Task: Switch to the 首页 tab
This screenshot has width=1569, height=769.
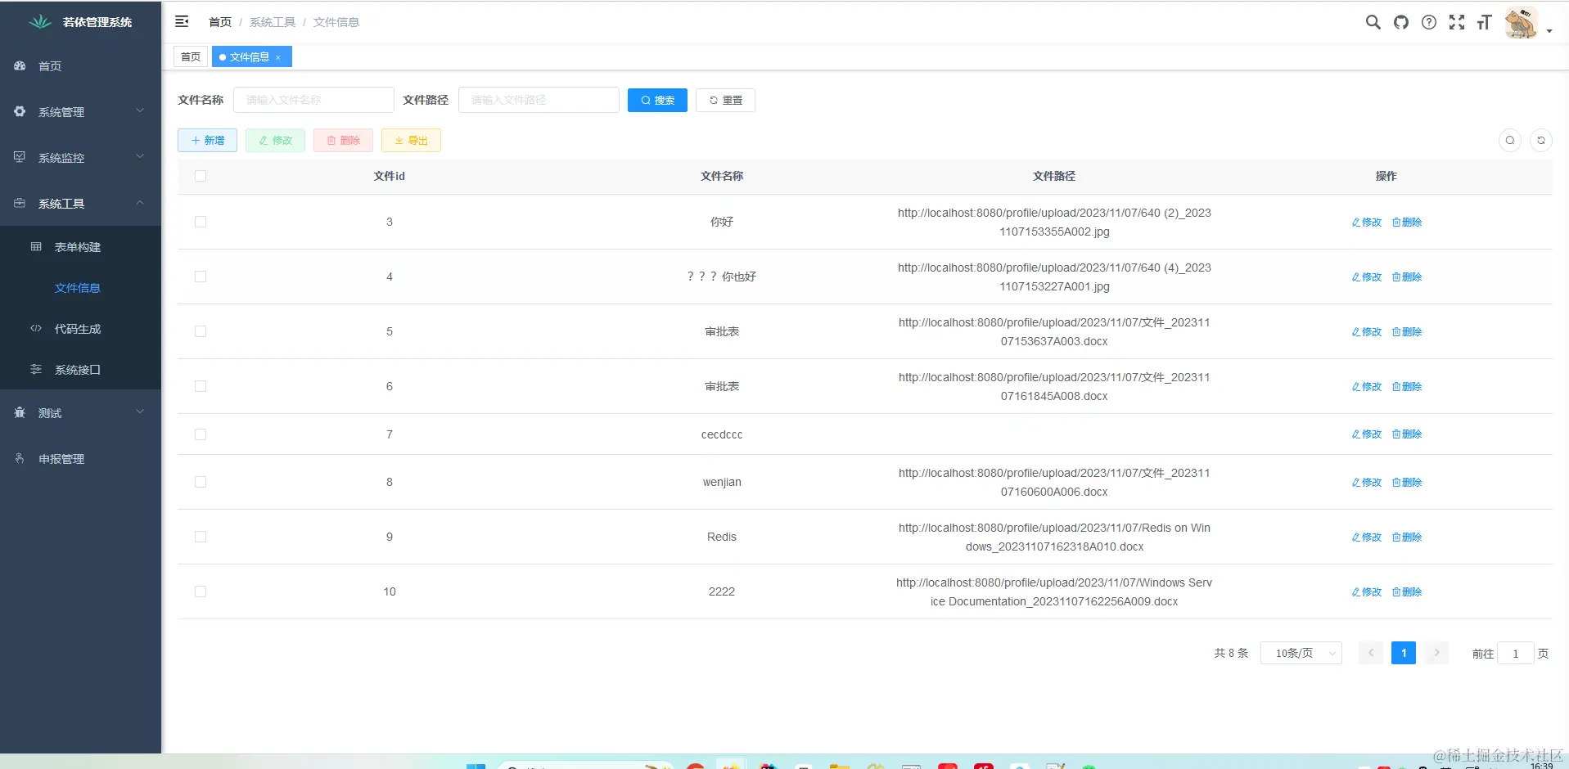Action: pos(191,56)
